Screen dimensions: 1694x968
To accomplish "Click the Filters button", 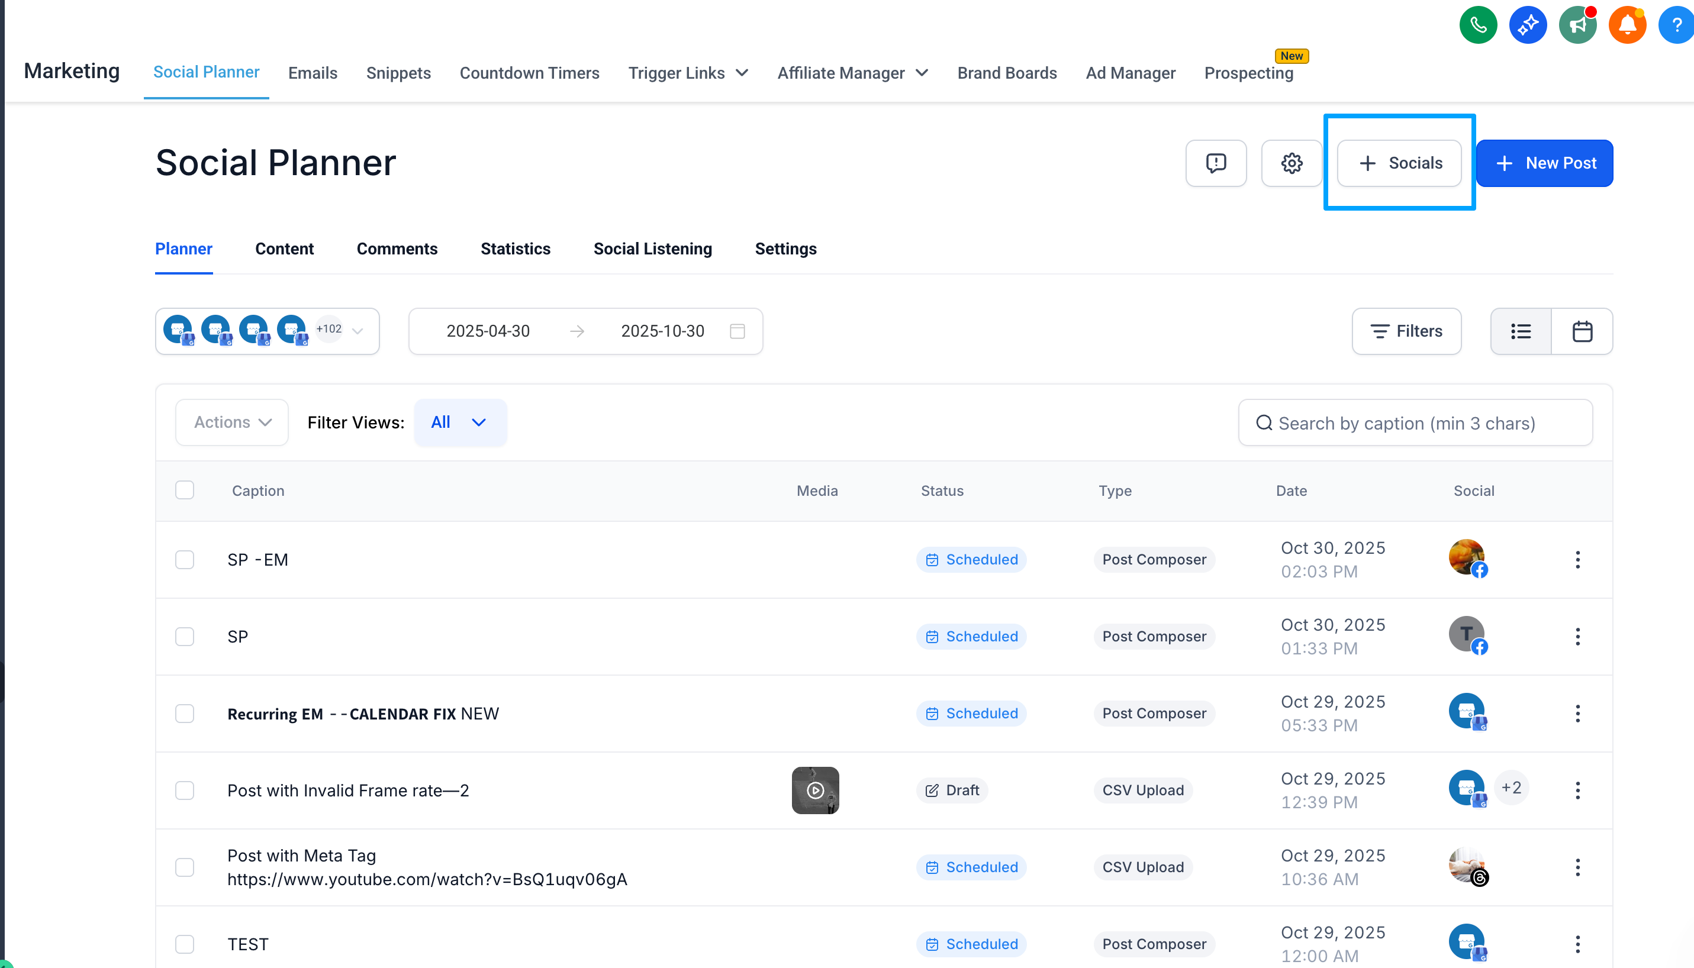I will point(1406,331).
